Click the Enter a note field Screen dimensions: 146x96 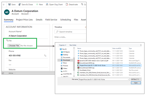60,37
